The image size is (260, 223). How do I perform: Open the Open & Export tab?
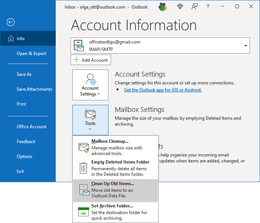coord(31,54)
